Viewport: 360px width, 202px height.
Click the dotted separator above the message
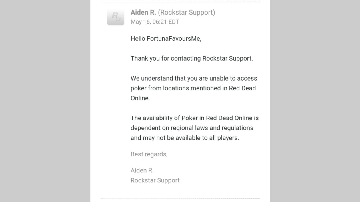180,2
